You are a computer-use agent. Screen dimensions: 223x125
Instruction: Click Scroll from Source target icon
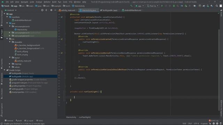pos(42,10)
